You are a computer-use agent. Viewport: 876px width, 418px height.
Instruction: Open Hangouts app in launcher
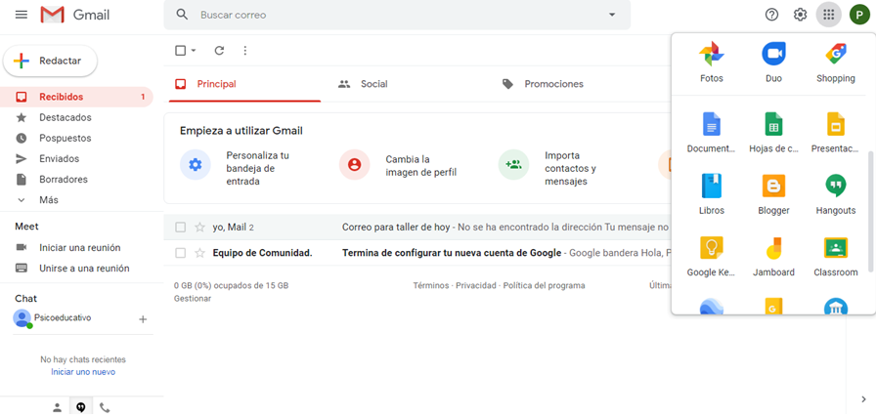click(835, 194)
